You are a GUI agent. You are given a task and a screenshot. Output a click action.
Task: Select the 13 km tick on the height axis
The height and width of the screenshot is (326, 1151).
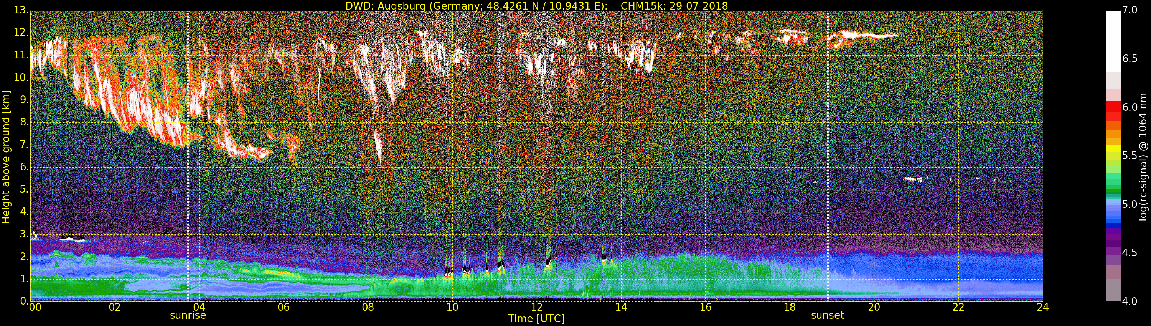[21, 10]
